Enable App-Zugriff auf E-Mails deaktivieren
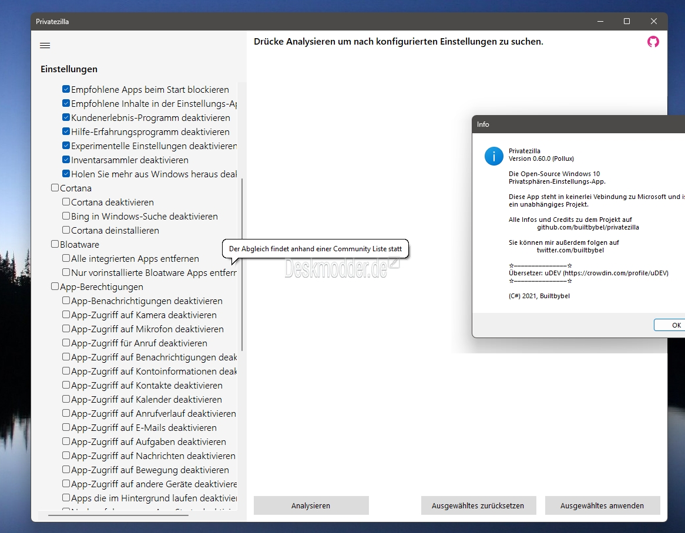This screenshot has width=685, height=533. pyautogui.click(x=66, y=427)
